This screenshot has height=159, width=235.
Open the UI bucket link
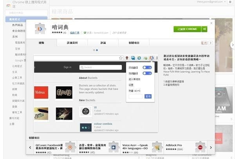(95, 107)
